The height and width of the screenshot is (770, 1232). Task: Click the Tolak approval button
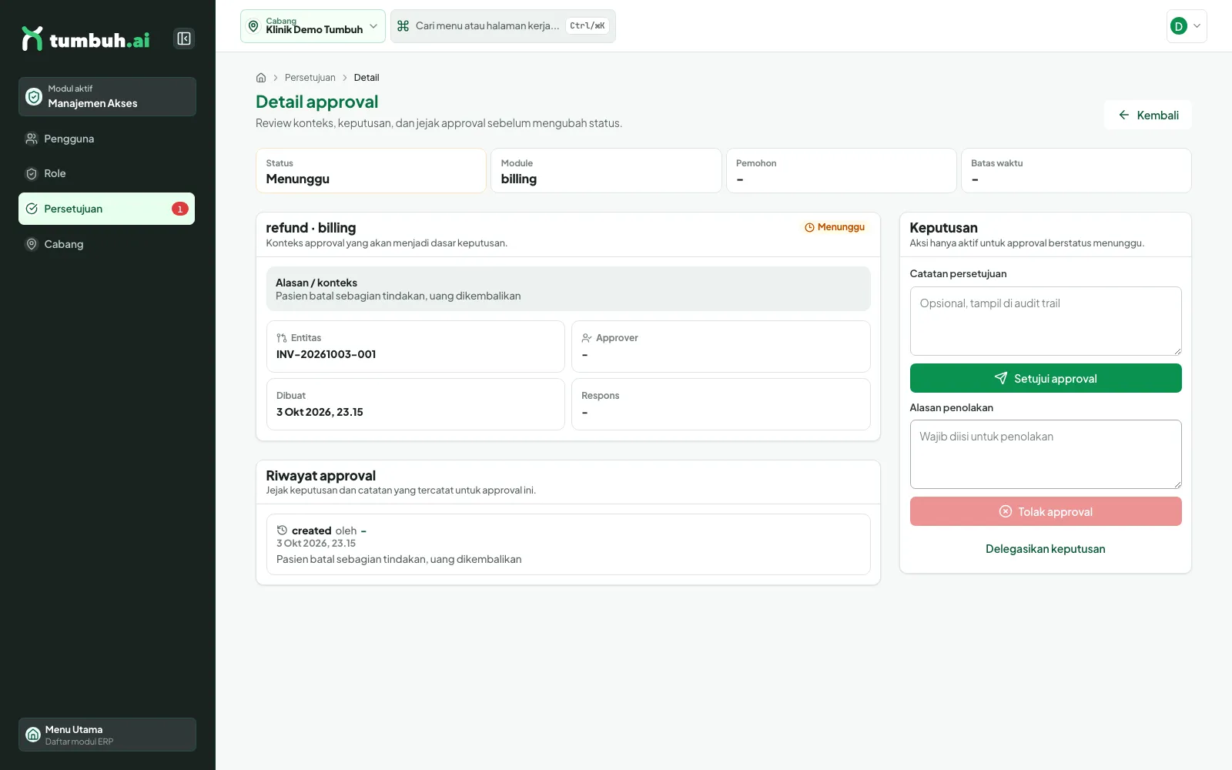tap(1046, 511)
